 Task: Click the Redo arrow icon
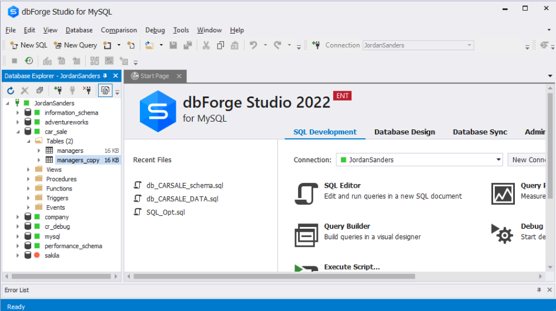point(277,45)
